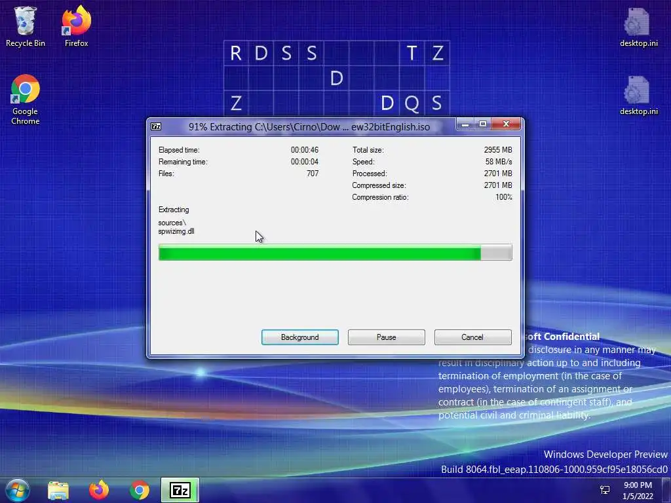Open Firefox from the taskbar
The height and width of the screenshot is (503, 671).
[x=99, y=491]
